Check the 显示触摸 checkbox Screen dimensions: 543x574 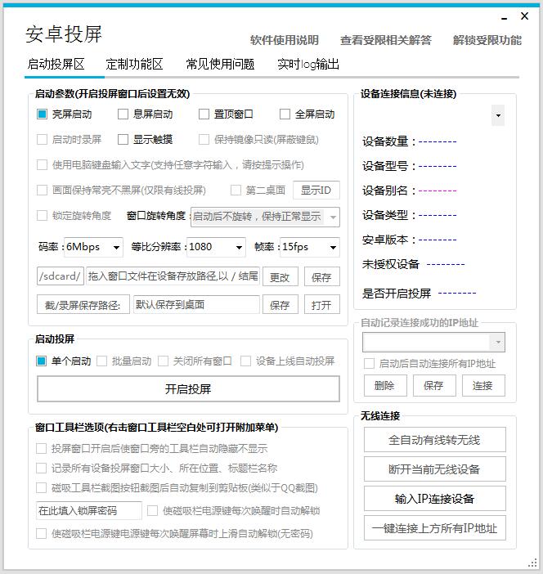pos(123,140)
